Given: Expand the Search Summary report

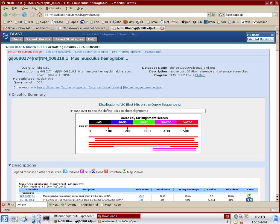Looking at the screenshot, I should pos(47,87).
